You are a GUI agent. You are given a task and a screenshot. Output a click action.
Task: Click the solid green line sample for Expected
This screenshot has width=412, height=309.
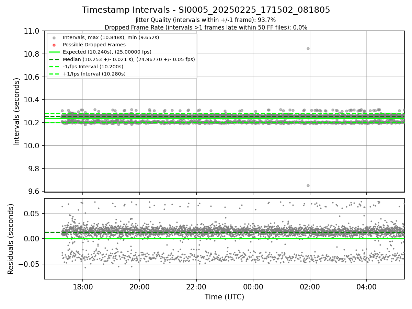pyautogui.click(x=54, y=52)
